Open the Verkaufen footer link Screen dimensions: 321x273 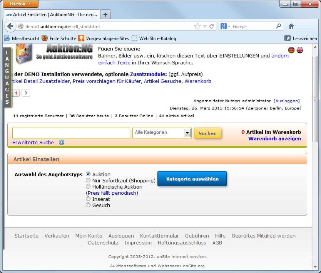(57, 236)
